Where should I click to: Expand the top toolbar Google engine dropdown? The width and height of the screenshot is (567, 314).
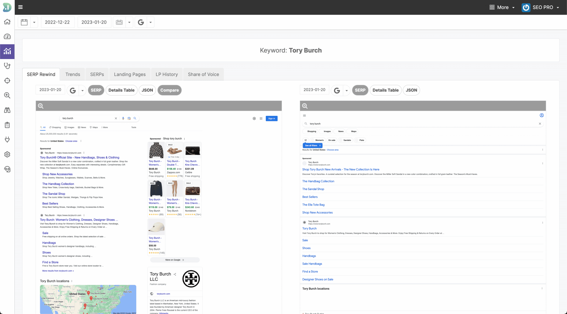pyautogui.click(x=150, y=22)
